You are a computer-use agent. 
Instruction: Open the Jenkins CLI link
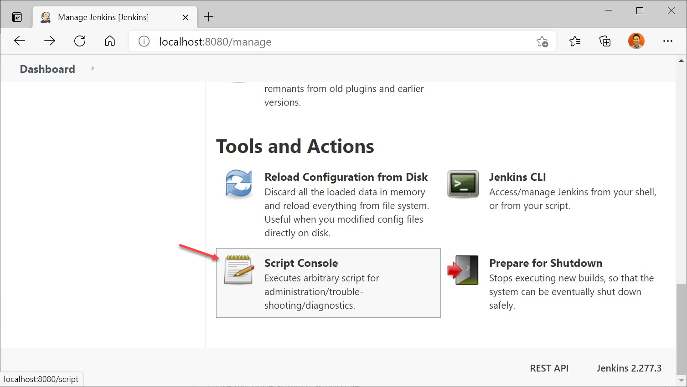coord(517,177)
